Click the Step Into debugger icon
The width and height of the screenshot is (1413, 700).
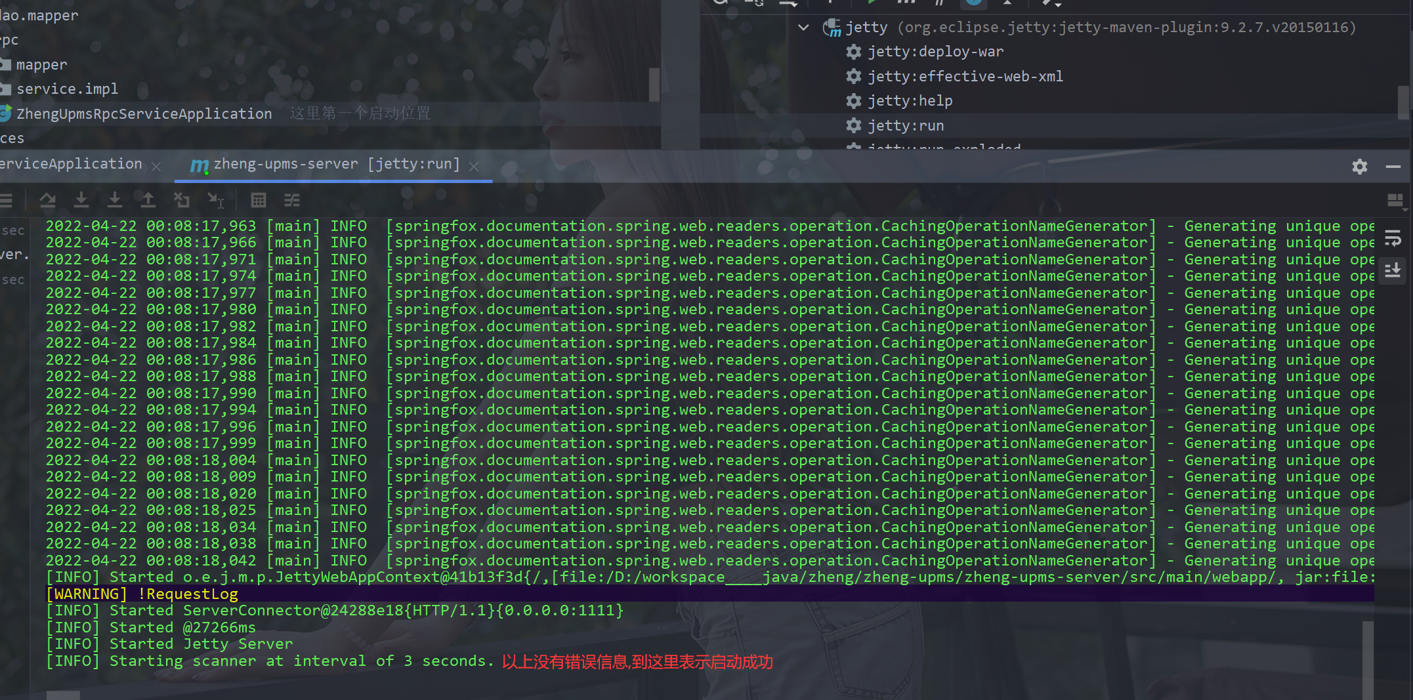click(x=81, y=200)
